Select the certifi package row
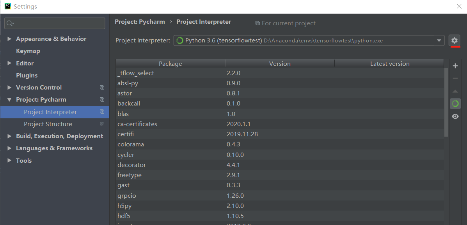The height and width of the screenshot is (225, 467). 280,134
